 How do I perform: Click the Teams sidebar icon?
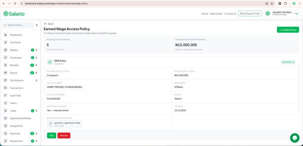tap(6, 103)
